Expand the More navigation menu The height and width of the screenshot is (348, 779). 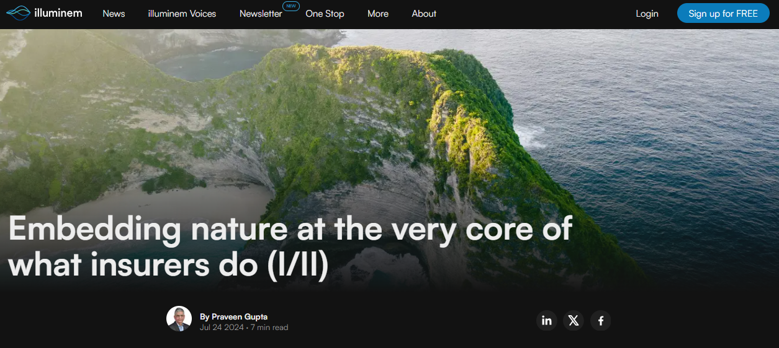[x=377, y=14]
